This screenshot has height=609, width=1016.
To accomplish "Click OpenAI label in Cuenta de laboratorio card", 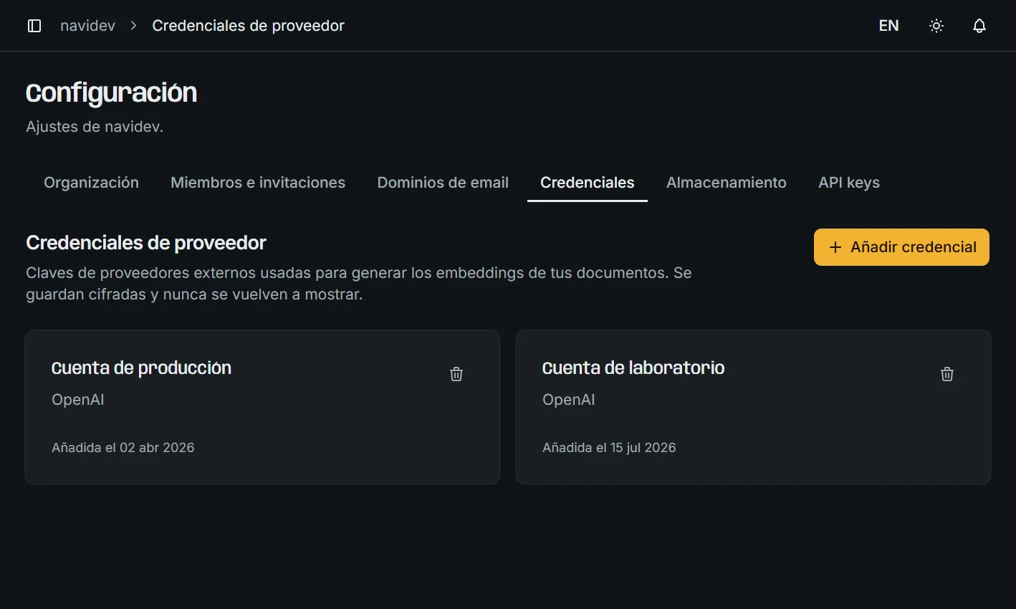I will click(x=568, y=400).
